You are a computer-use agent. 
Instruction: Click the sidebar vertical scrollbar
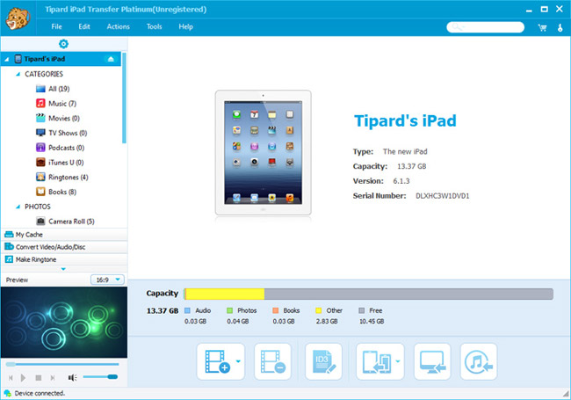click(124, 98)
